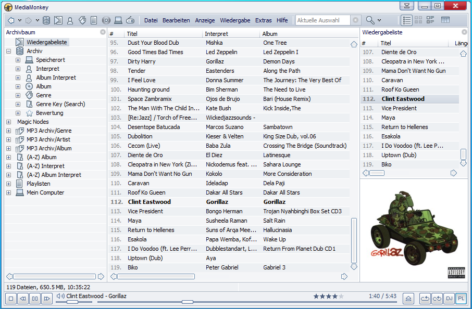Collapse the Archiv tree node

pos(9,51)
